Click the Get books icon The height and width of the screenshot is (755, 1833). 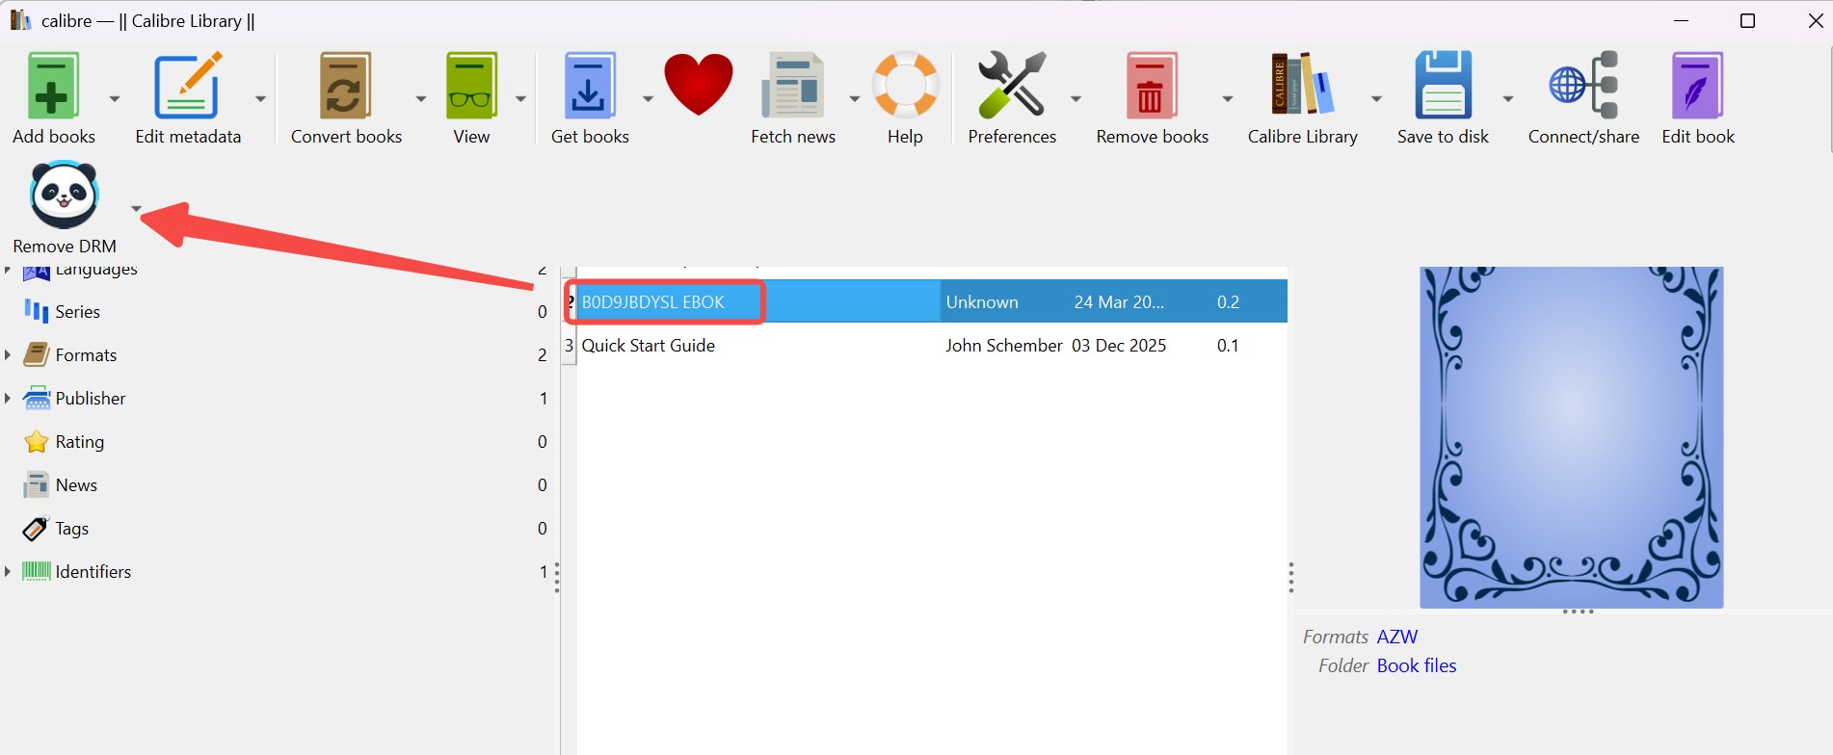click(589, 86)
